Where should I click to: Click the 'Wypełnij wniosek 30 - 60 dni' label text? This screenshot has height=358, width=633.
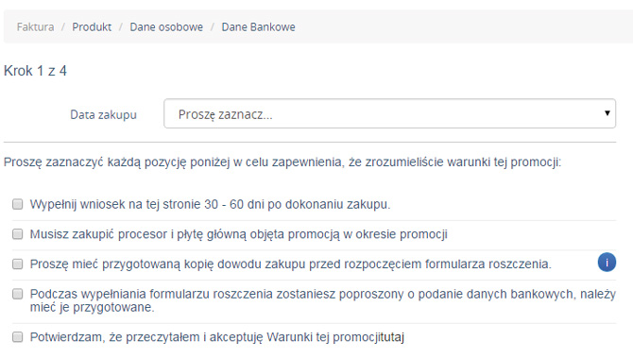(210, 204)
